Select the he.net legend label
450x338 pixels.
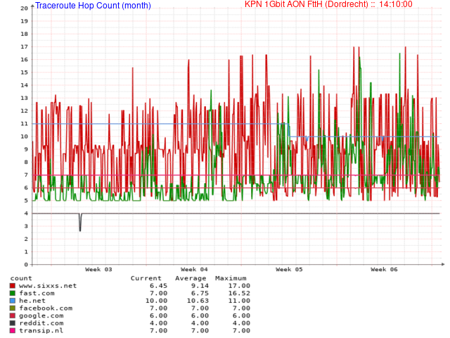32,301
